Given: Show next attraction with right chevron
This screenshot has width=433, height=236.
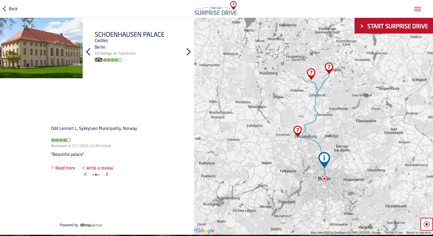Looking at the screenshot, I should point(189,52).
